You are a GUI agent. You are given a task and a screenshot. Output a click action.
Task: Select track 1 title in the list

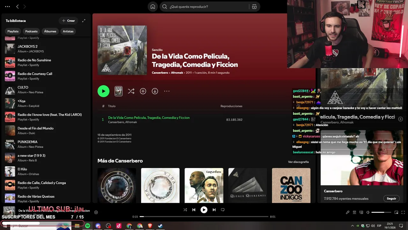tap(149, 118)
